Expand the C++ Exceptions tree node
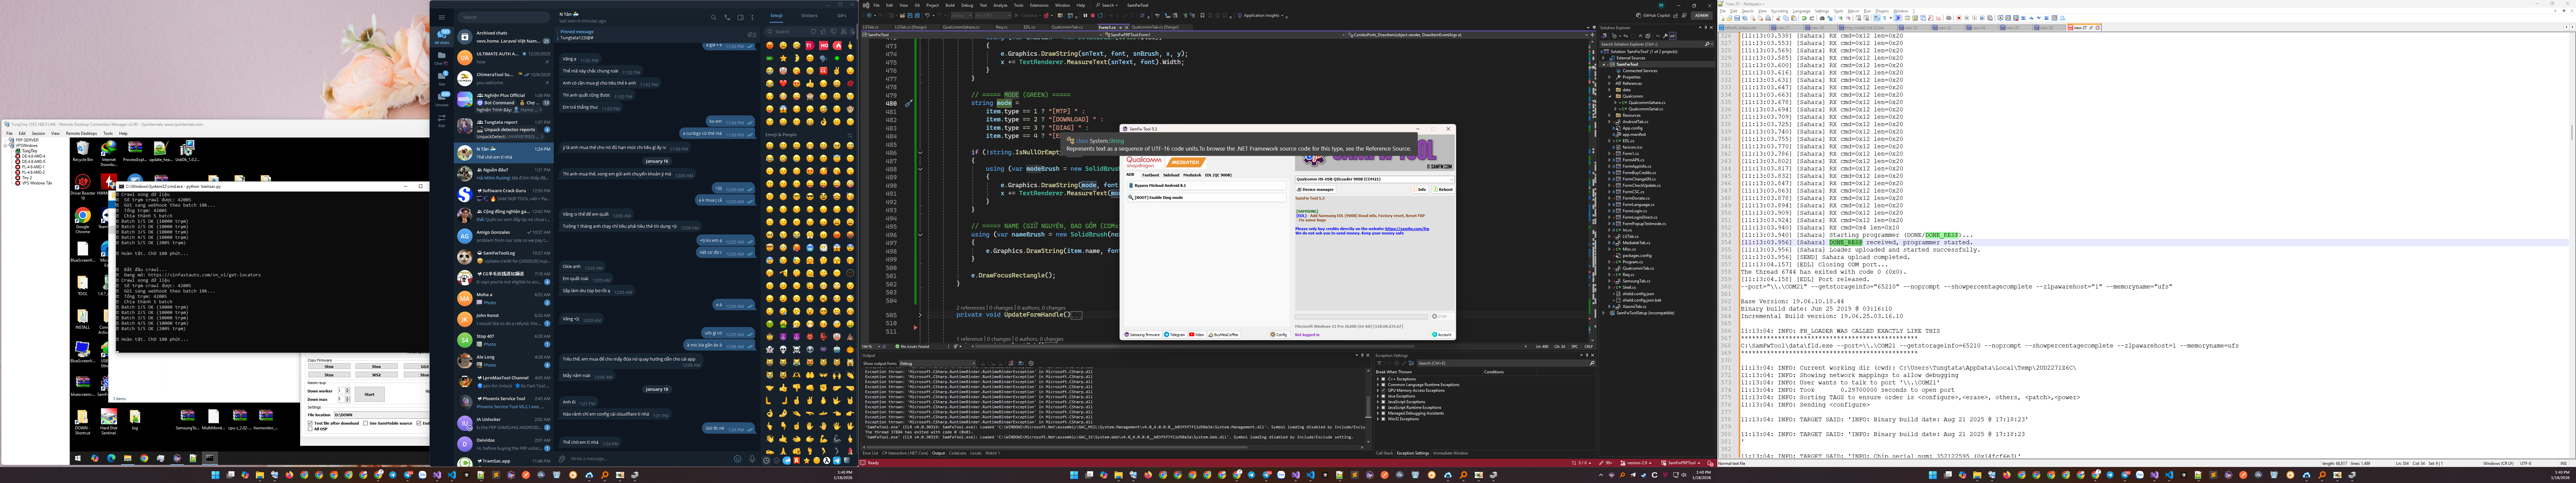 pos(1378,379)
